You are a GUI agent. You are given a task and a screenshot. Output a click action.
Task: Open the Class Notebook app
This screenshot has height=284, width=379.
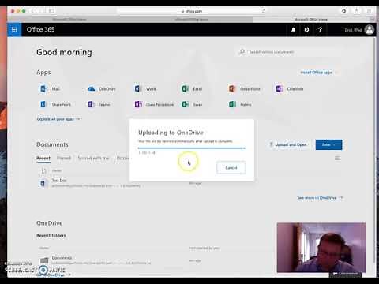(x=154, y=104)
